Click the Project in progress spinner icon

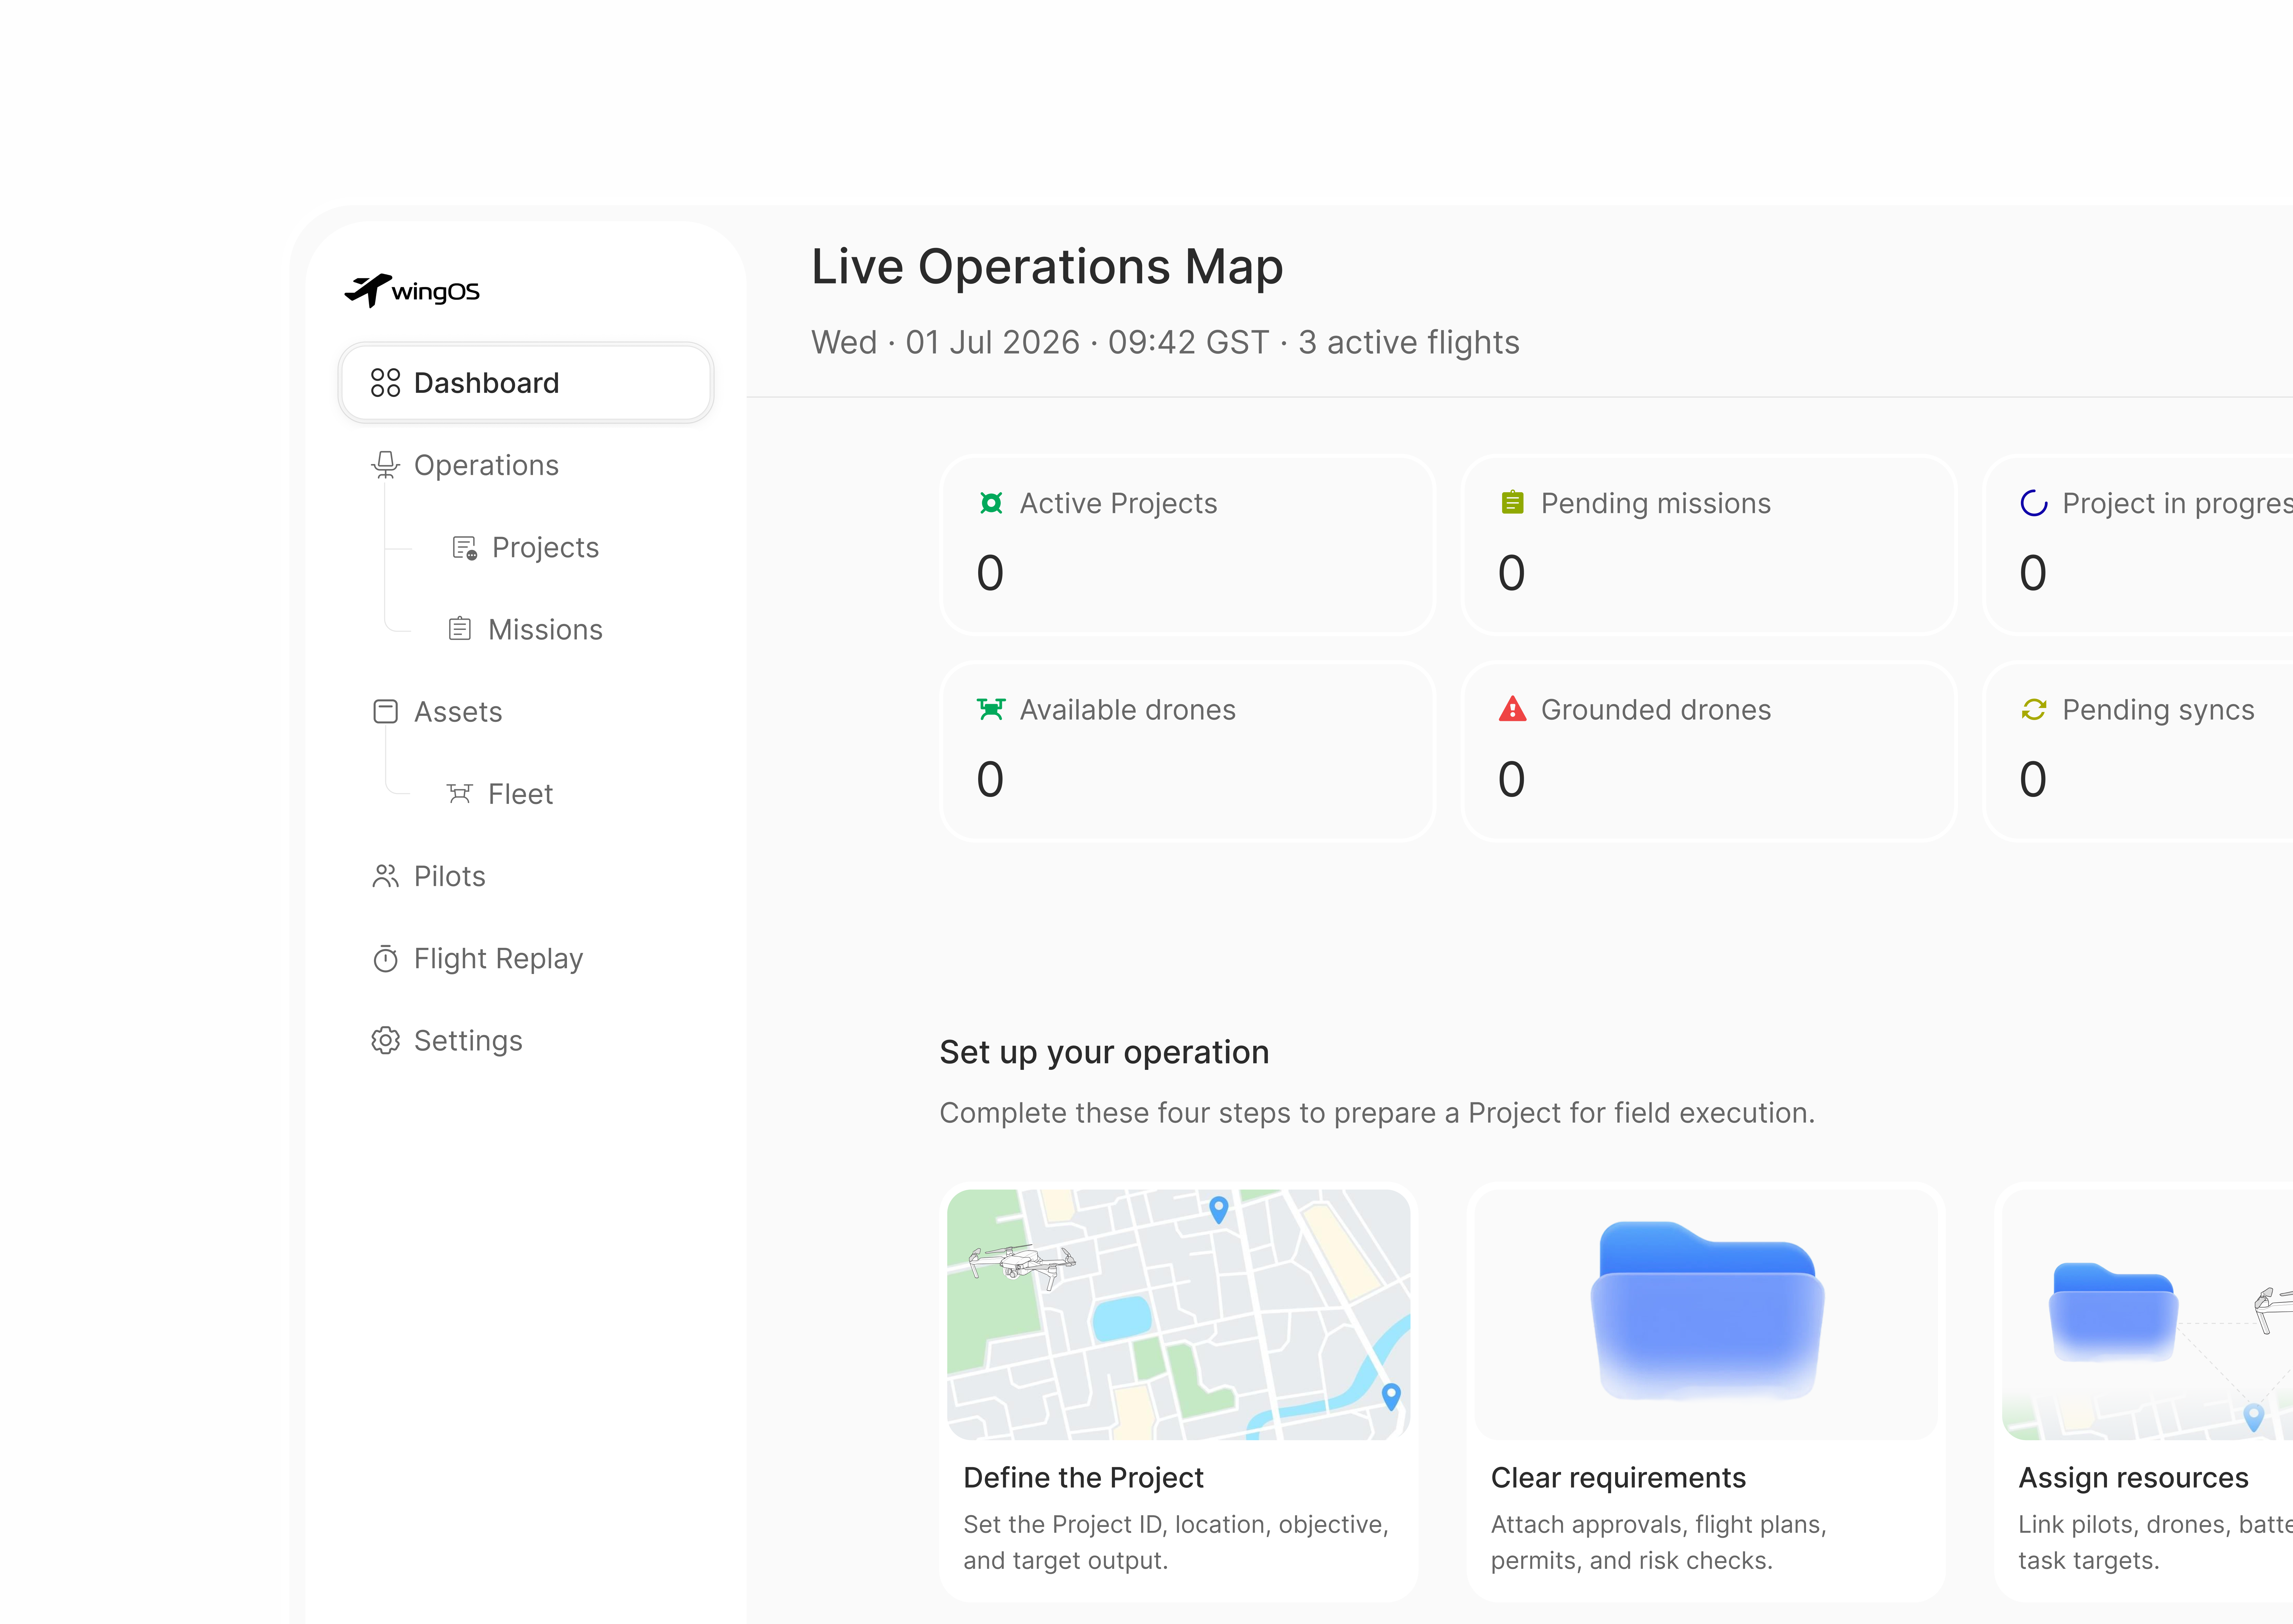click(x=2034, y=503)
